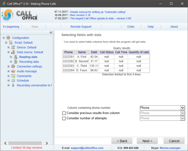Open New version 3.10 news link

(80, 15)
